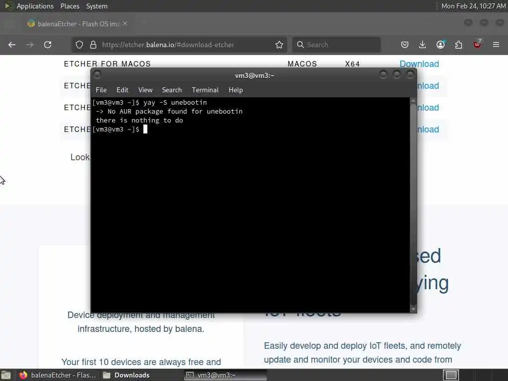Open System menu in top panel
The width and height of the screenshot is (508, 381).
click(x=97, y=6)
